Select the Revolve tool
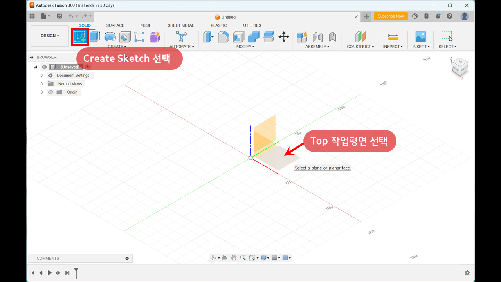 pyautogui.click(x=110, y=37)
